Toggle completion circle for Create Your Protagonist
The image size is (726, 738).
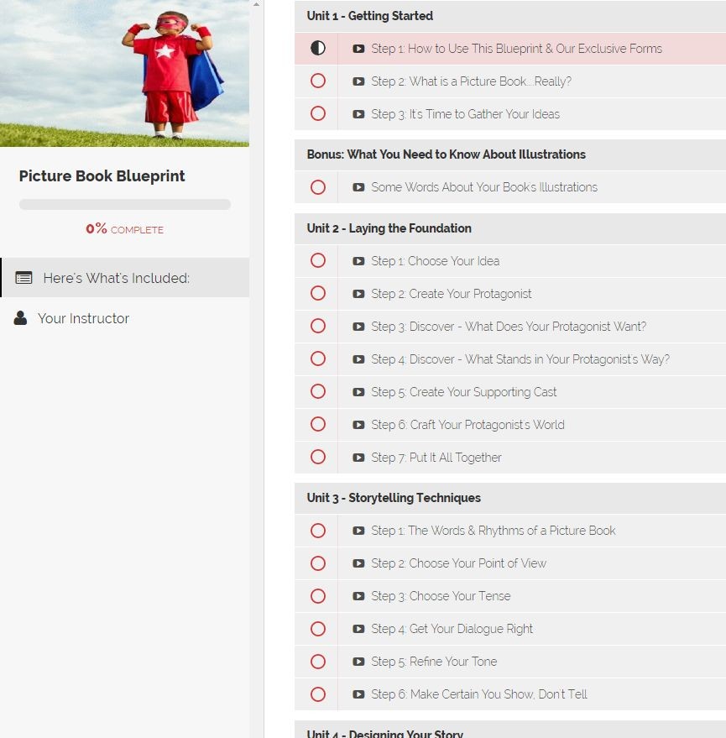pos(318,293)
